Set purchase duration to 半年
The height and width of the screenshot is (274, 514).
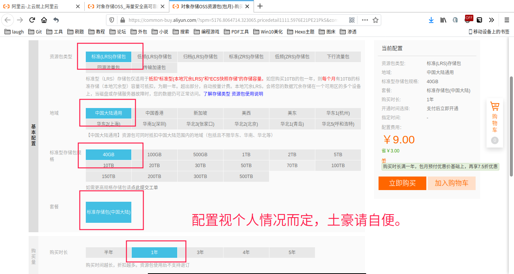[x=108, y=252]
